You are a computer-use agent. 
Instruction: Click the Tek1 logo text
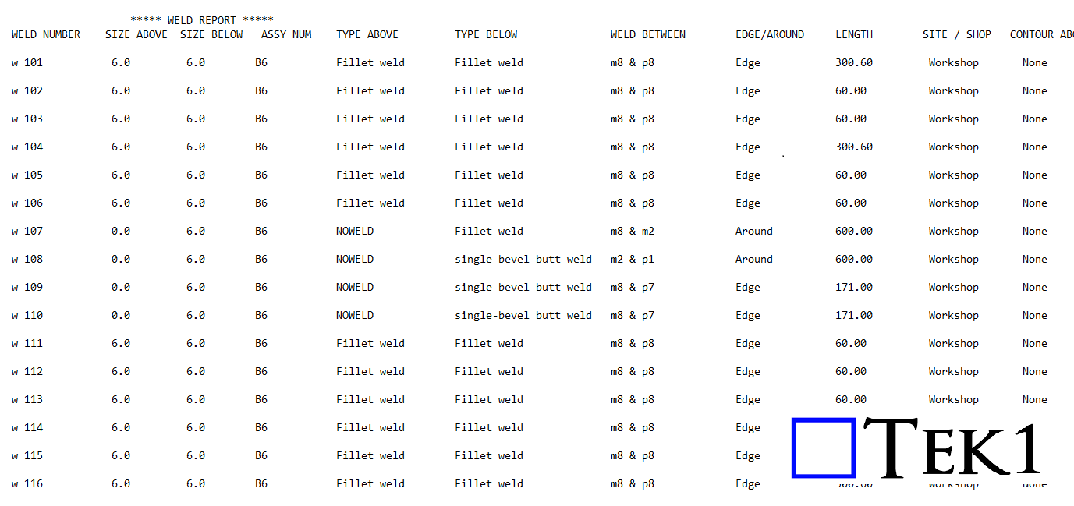coord(952,448)
